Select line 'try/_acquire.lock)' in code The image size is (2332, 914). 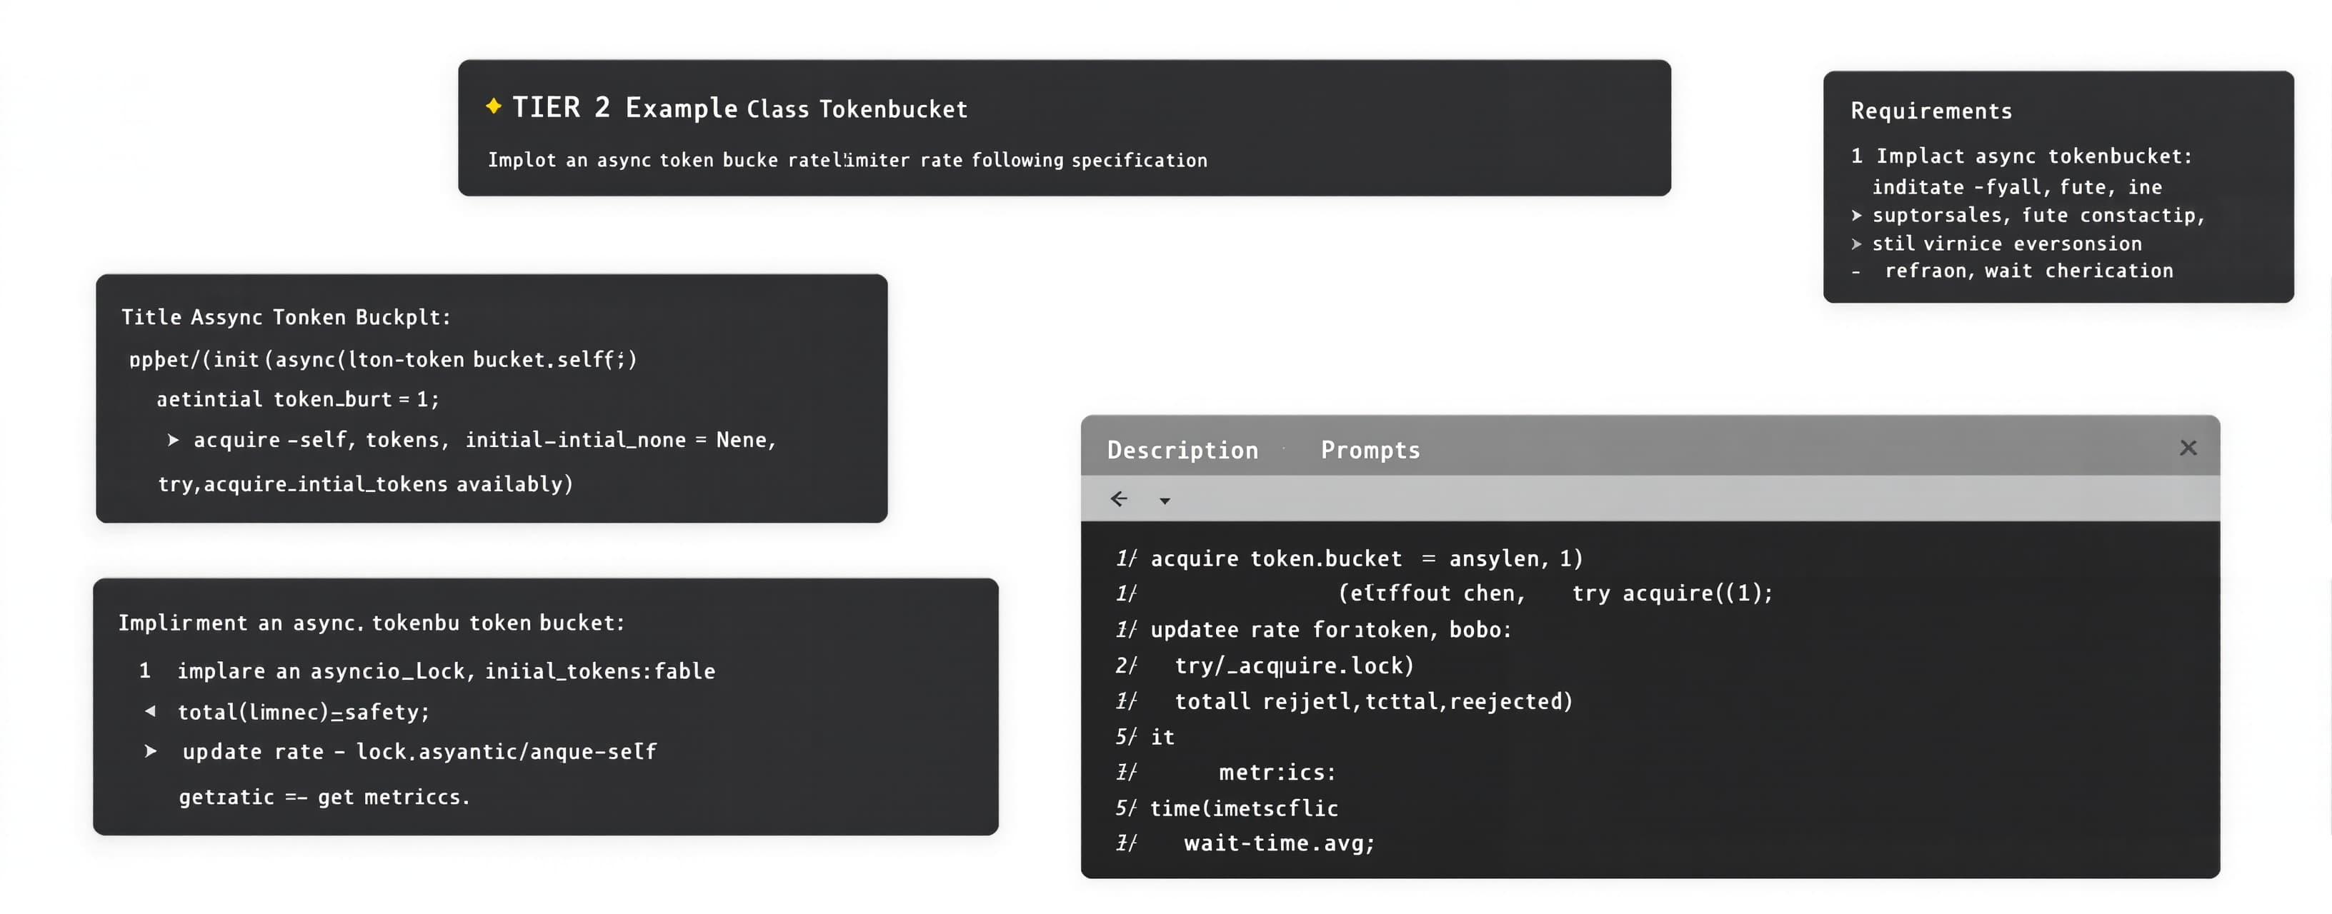[x=1294, y=665]
